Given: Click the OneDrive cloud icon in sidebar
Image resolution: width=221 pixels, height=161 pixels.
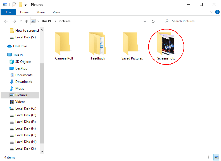Looking at the screenshot, I should click(x=9, y=46).
